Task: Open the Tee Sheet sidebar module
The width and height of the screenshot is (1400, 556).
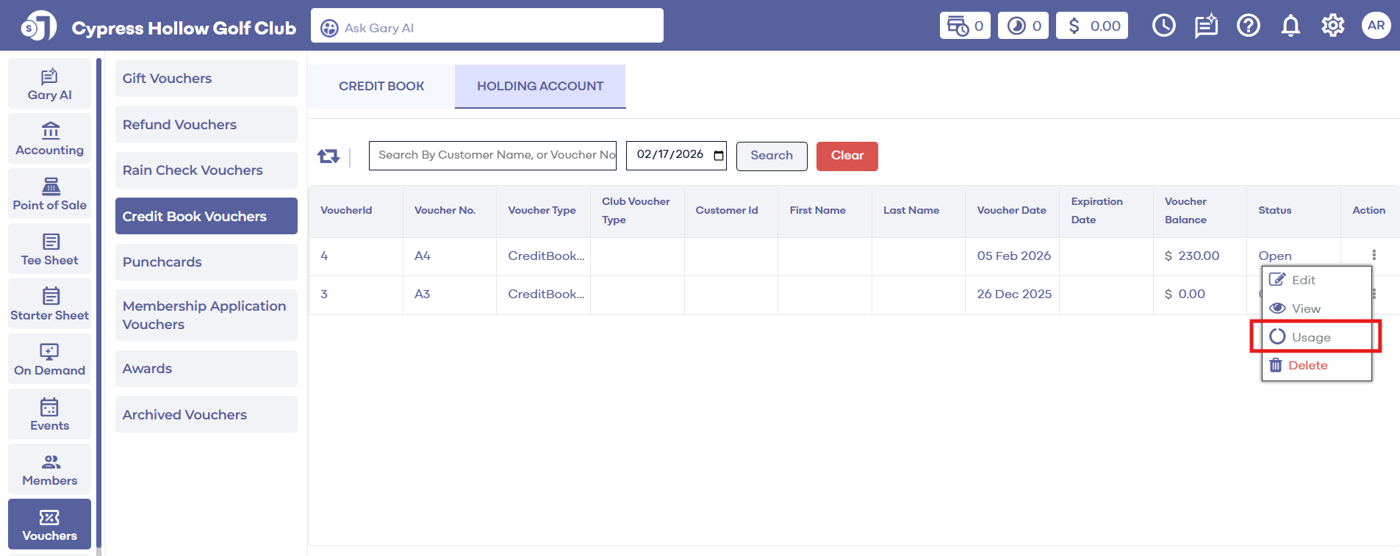Action: point(49,249)
